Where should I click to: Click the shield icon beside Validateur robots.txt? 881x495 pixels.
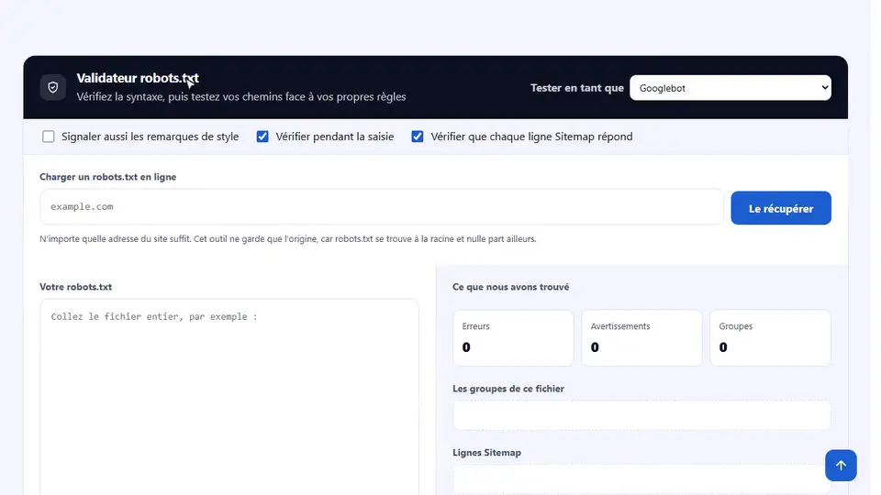pos(53,88)
